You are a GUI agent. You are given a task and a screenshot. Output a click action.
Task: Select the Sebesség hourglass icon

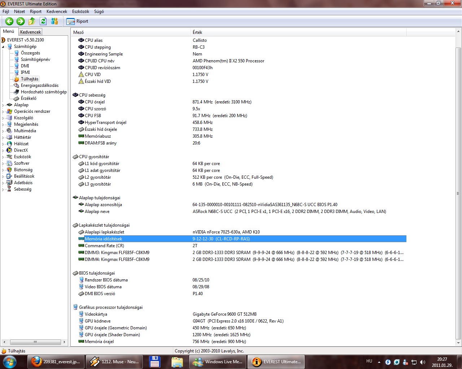coord(9,189)
